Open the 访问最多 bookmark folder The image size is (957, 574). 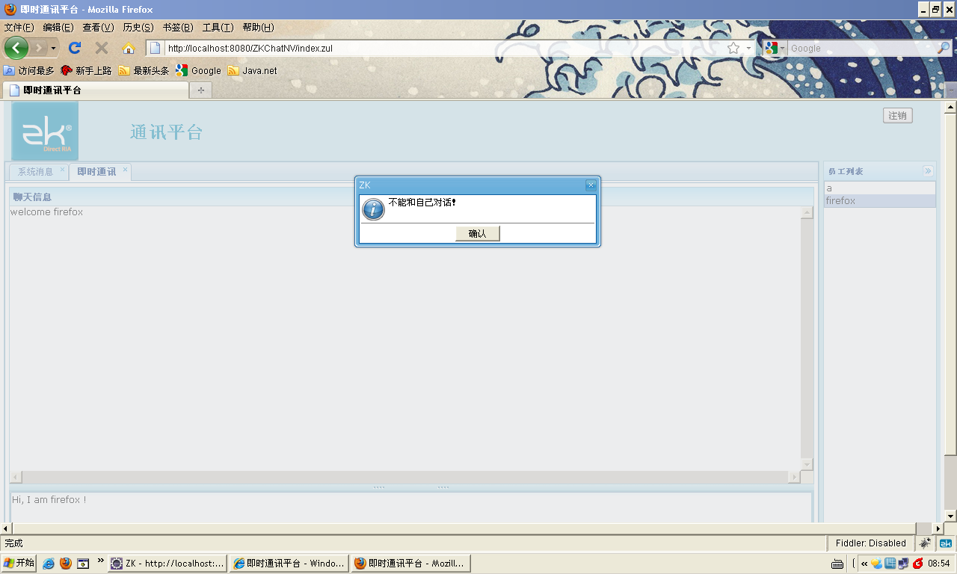tap(28, 71)
